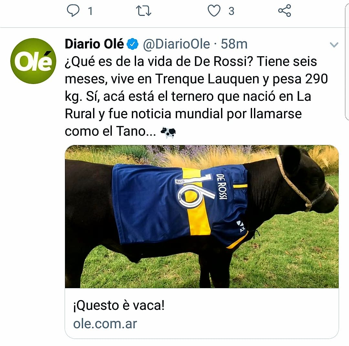The height and width of the screenshot is (346, 349).
Task: Click the blue verified badge
Action: click(133, 44)
